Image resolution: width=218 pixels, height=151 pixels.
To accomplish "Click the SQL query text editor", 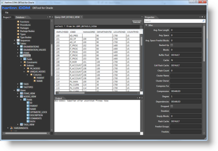I will [x=97, y=27].
